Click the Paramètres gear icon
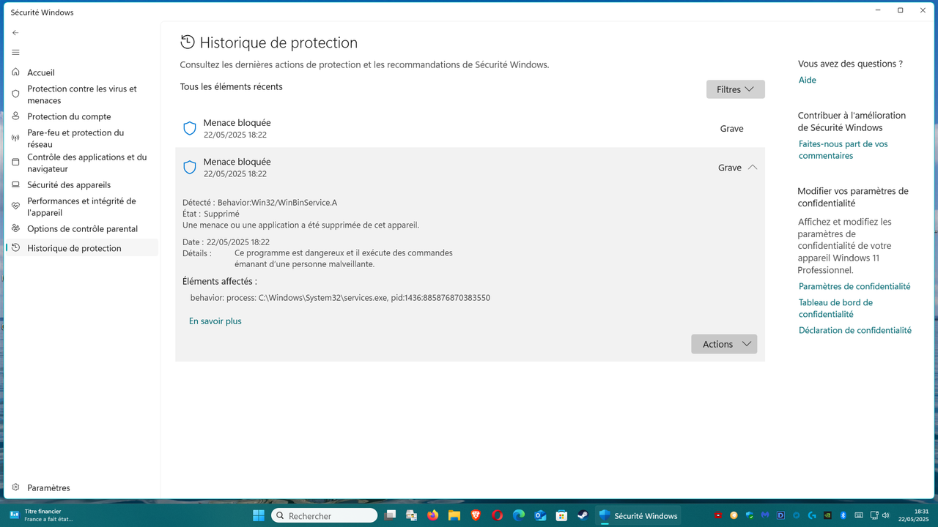Image resolution: width=938 pixels, height=527 pixels. tap(15, 487)
